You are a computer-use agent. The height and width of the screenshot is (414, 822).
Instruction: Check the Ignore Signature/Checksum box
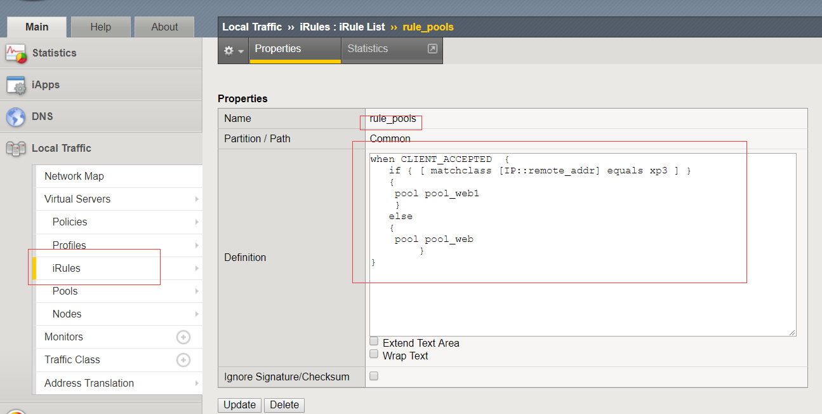click(374, 376)
